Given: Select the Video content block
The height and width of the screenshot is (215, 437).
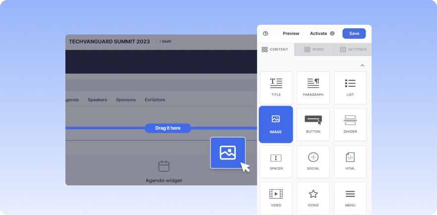Looking at the screenshot, I should click(x=276, y=198).
